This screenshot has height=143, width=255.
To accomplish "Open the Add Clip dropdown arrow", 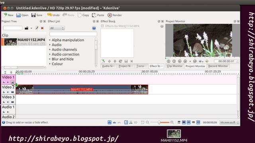I will click(x=31, y=28).
